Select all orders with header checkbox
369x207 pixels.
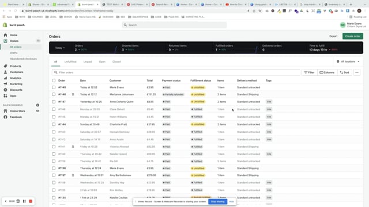pos(54,80)
